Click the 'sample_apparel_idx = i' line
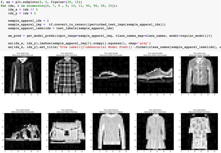Viewport: 221px width, 153px height. coord(28,21)
